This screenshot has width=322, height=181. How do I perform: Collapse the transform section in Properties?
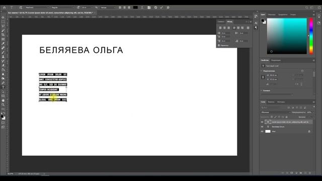(262, 71)
